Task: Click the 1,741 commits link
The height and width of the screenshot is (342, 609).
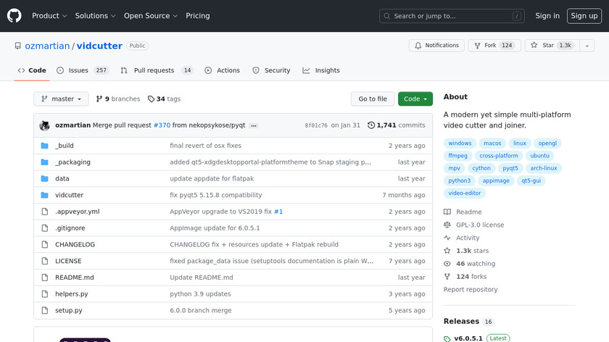Action: [x=396, y=125]
